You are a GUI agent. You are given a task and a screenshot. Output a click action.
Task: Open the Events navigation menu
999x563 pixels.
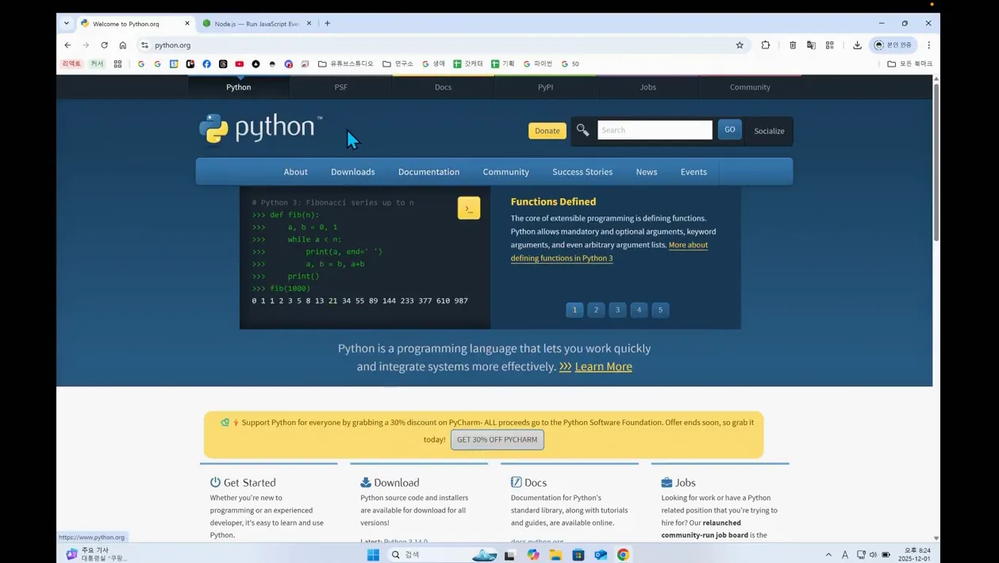pos(694,171)
